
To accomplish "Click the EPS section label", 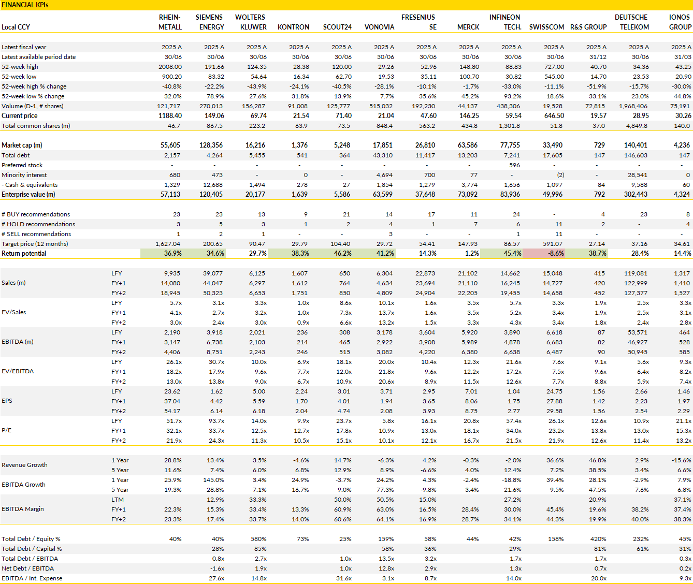I will coord(7,401).
